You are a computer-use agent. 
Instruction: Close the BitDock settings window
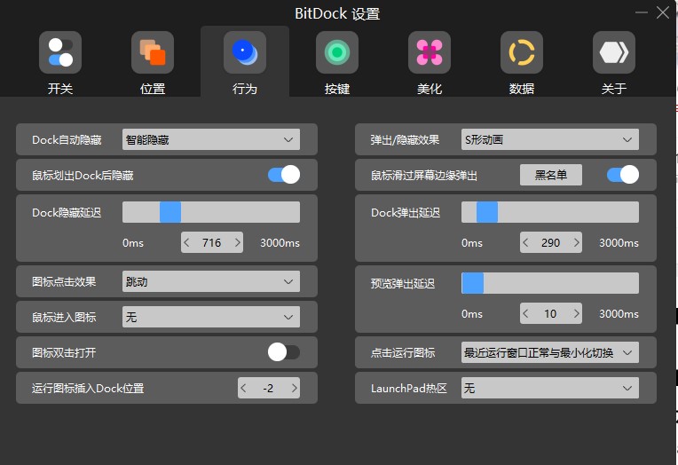pos(662,12)
